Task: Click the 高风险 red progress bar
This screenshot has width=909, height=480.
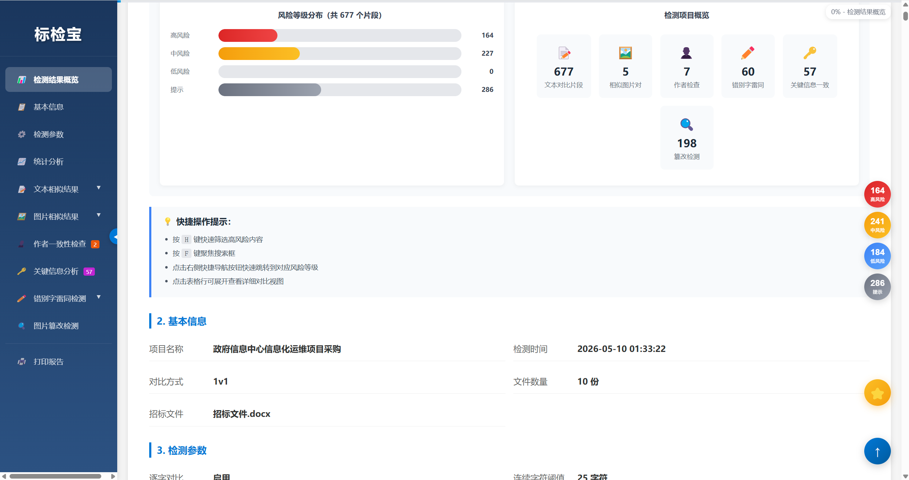Action: coord(248,35)
